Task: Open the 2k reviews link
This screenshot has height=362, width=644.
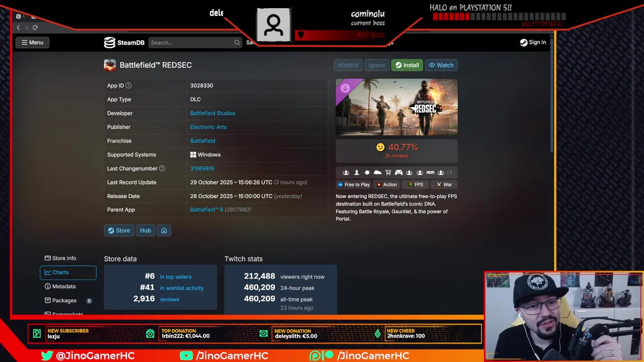Action: tap(396, 156)
